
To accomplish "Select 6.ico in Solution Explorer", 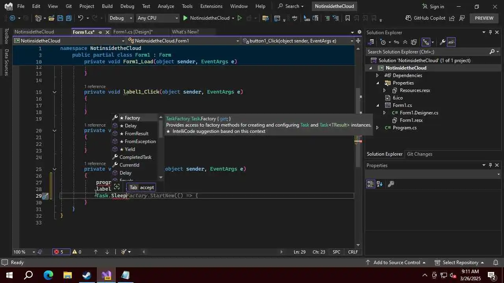I will coord(398,98).
